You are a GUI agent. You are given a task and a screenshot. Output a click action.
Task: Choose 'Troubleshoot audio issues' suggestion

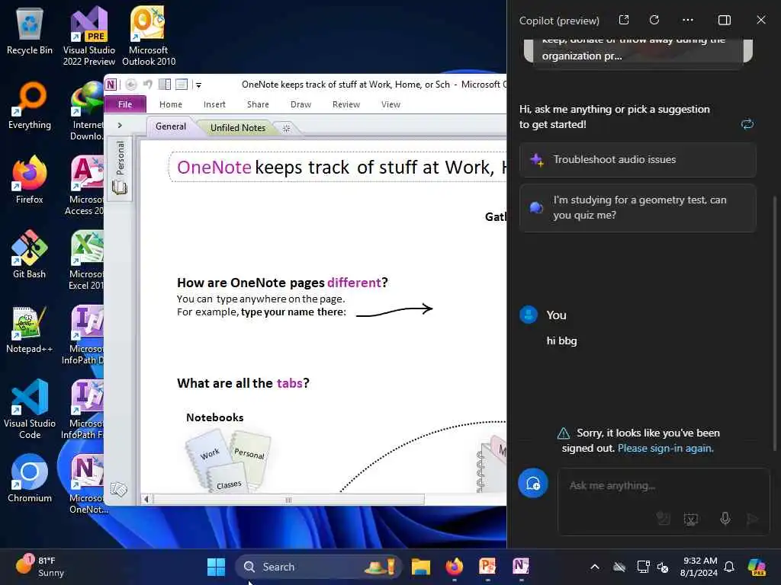(x=638, y=160)
